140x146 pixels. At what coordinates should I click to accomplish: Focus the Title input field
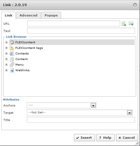click(x=81, y=120)
